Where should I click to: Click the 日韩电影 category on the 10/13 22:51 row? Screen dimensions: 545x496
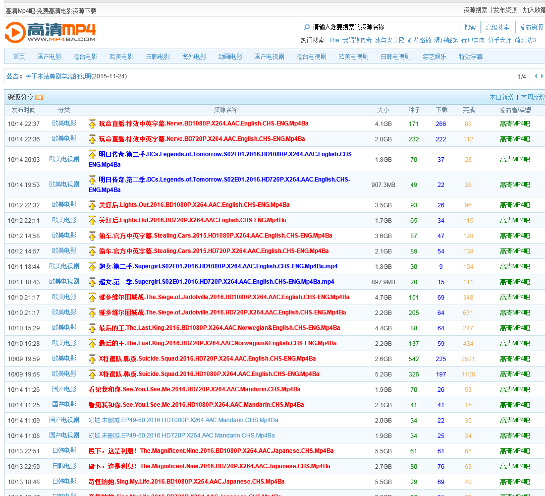click(64, 450)
